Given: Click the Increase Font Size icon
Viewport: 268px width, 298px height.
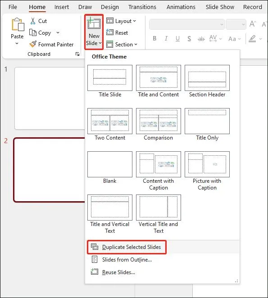Looking at the screenshot, I should [x=253, y=24].
